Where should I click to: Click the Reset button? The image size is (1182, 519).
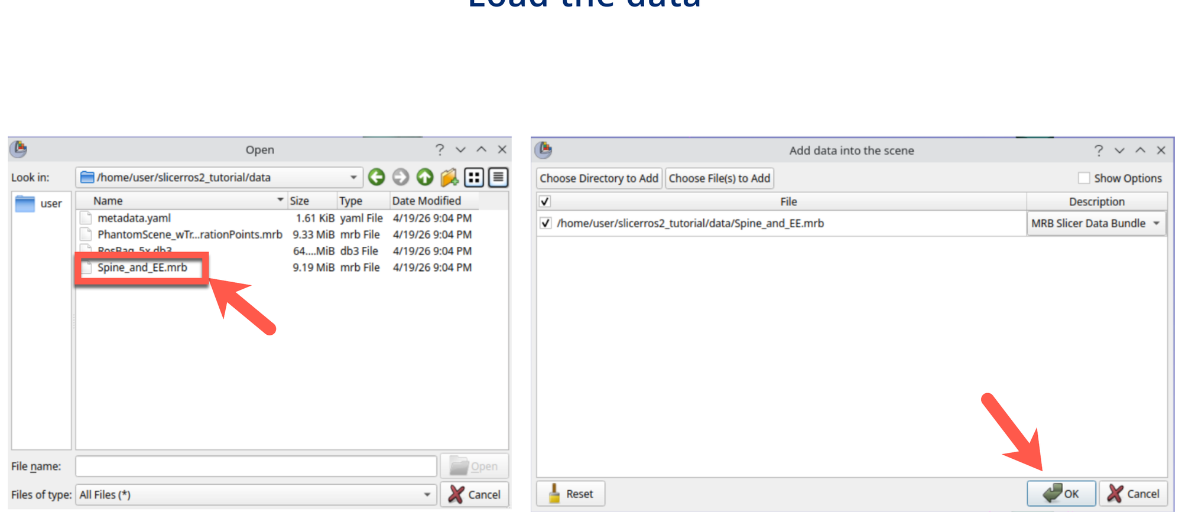pyautogui.click(x=570, y=494)
